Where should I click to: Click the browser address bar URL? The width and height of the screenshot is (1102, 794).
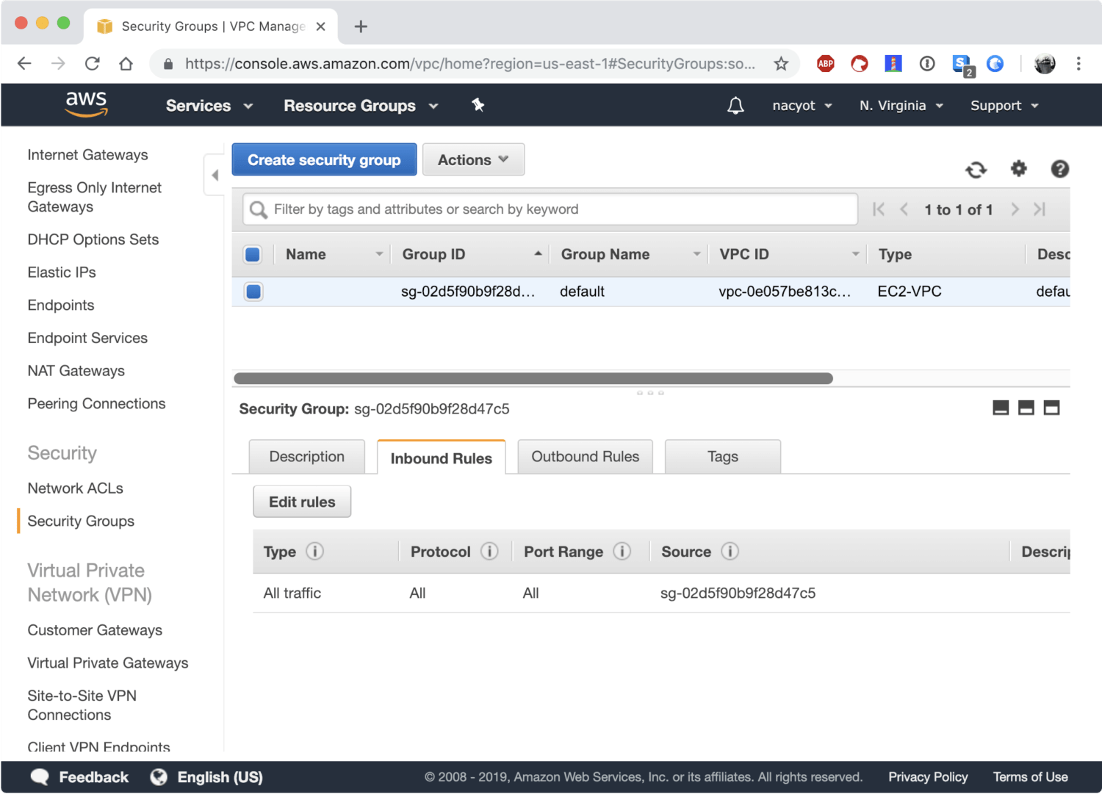[470, 64]
